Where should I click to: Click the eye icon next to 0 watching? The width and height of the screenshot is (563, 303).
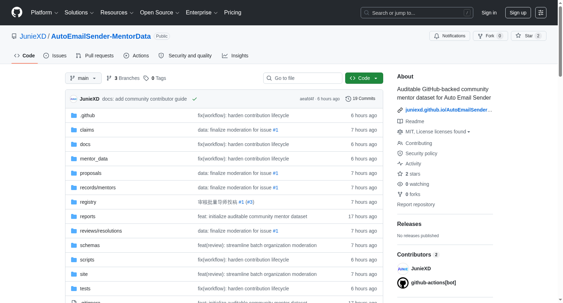coord(400,184)
